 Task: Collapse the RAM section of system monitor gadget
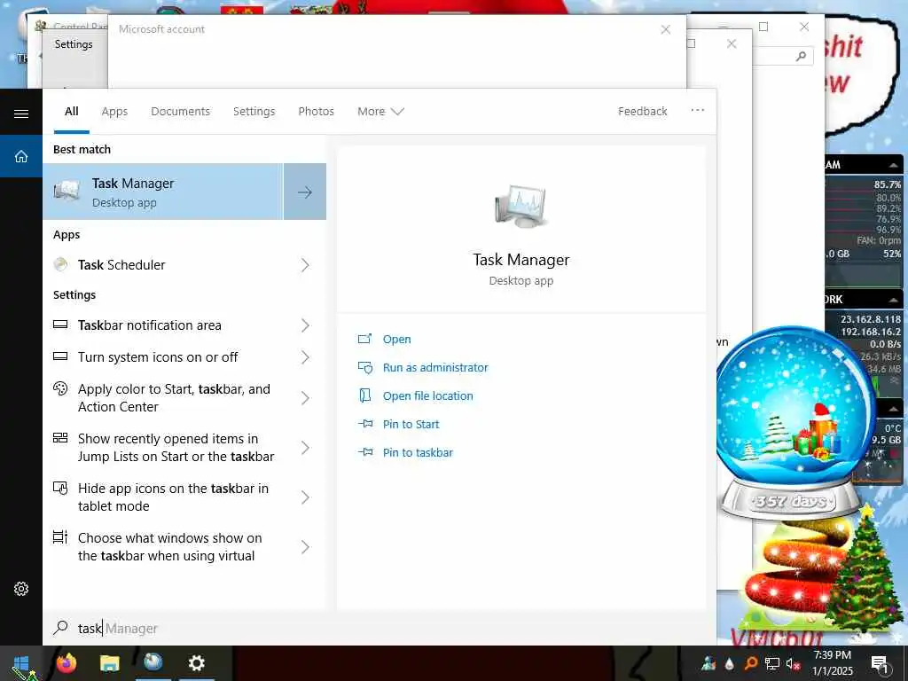tap(894, 165)
